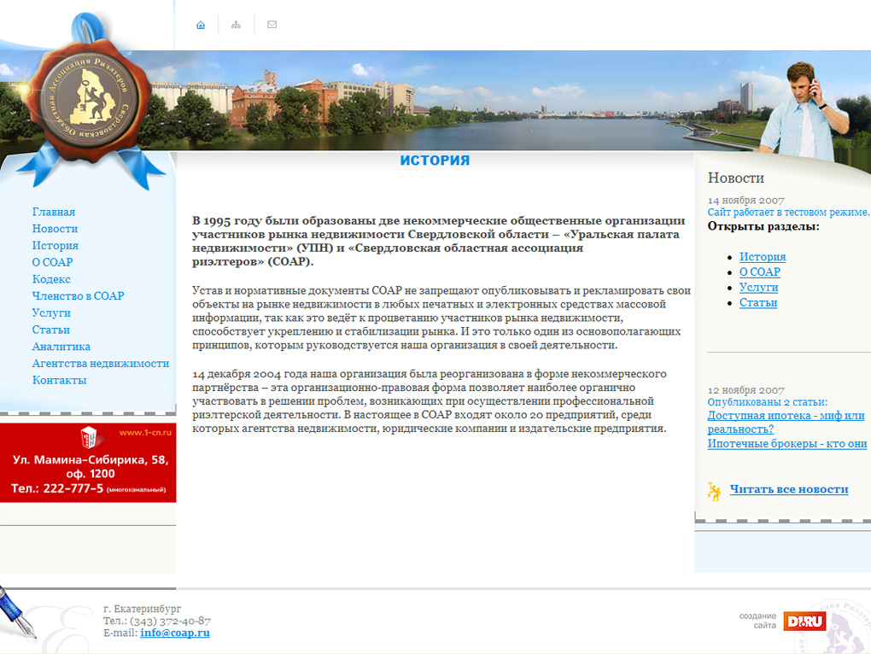Viewport: 871px width, 654px height.
Task: Click the red 1-cn.ru advertisement banner
Action: click(x=88, y=463)
